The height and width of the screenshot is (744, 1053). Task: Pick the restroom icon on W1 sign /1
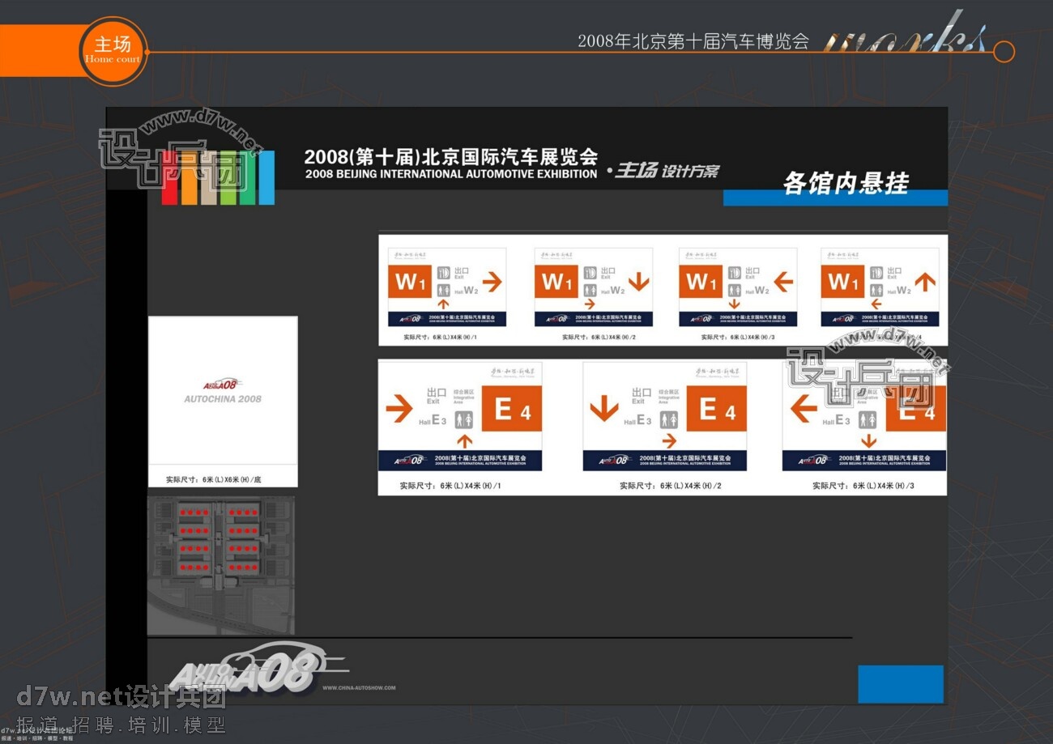[443, 290]
